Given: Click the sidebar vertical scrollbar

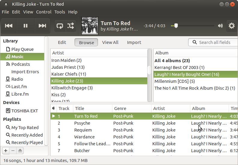Looking at the screenshot, I should [46, 91].
